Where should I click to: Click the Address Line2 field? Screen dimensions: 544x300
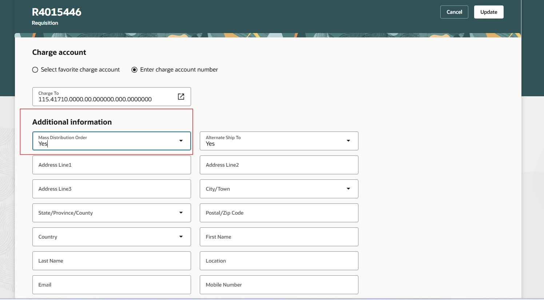tap(279, 165)
